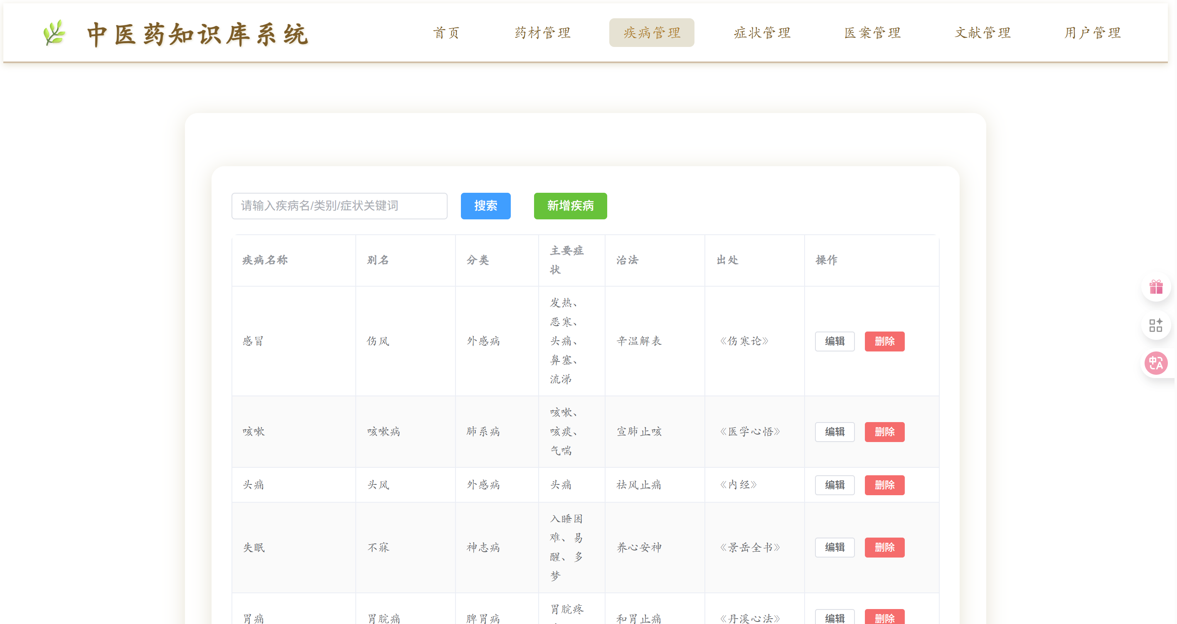Delete the 感冒 disease row
The height and width of the screenshot is (624, 1177).
(884, 341)
